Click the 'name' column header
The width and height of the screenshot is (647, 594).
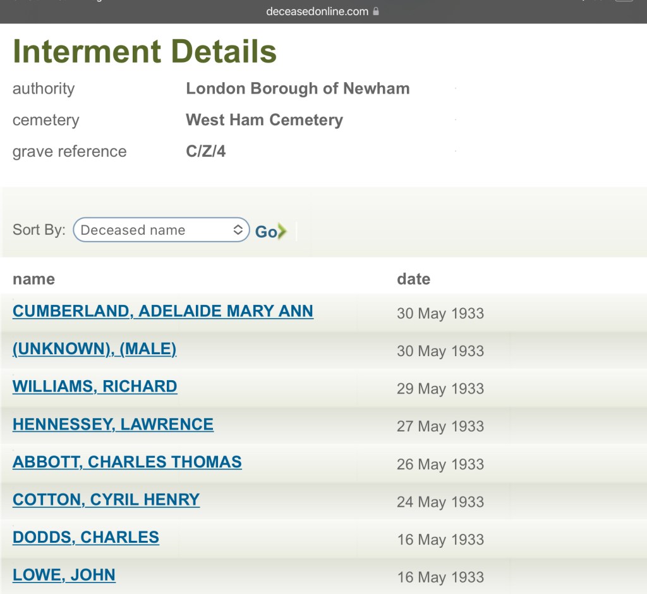click(33, 279)
